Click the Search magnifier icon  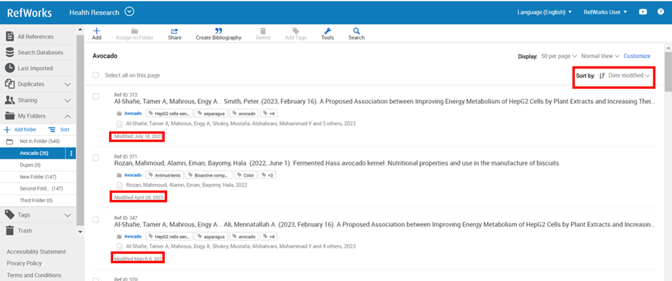coord(357,31)
